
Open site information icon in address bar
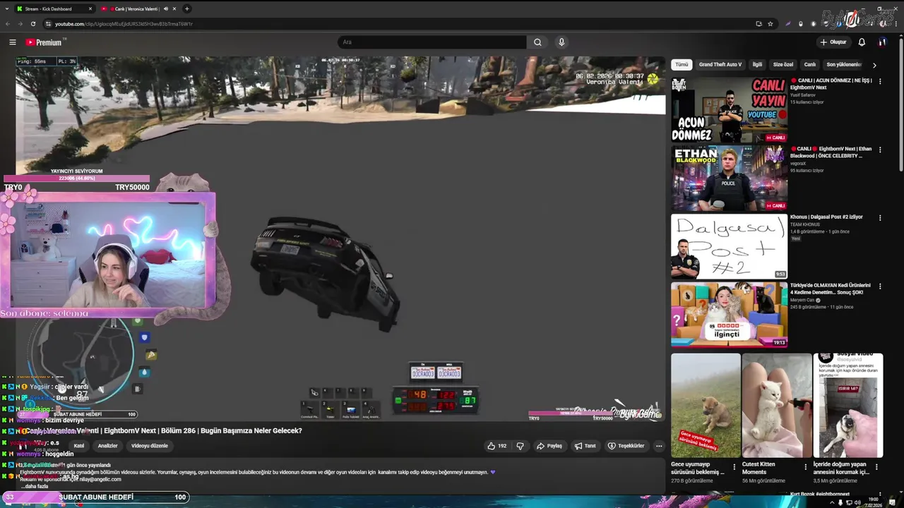click(x=48, y=23)
